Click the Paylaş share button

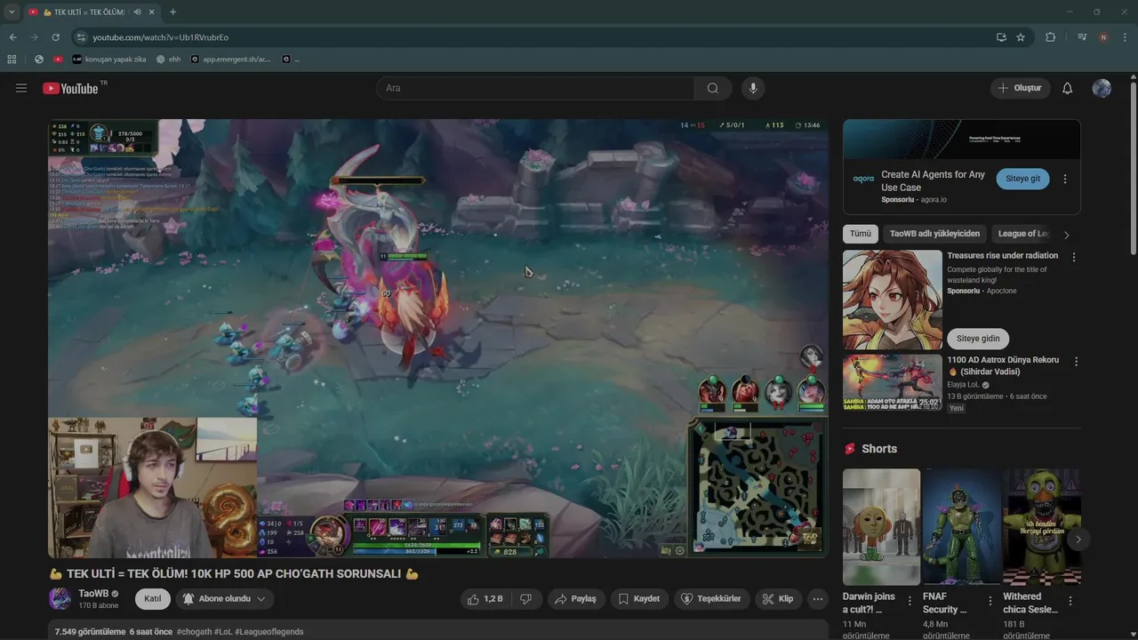pos(576,599)
